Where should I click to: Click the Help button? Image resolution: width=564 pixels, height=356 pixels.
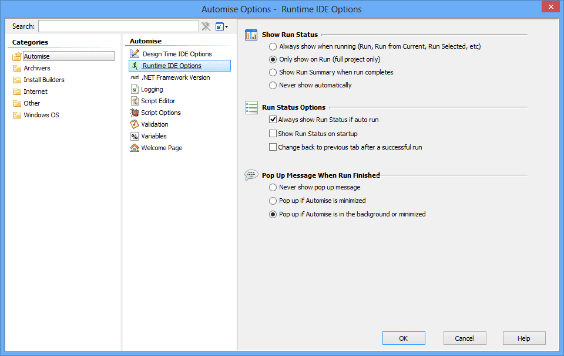coord(524,338)
